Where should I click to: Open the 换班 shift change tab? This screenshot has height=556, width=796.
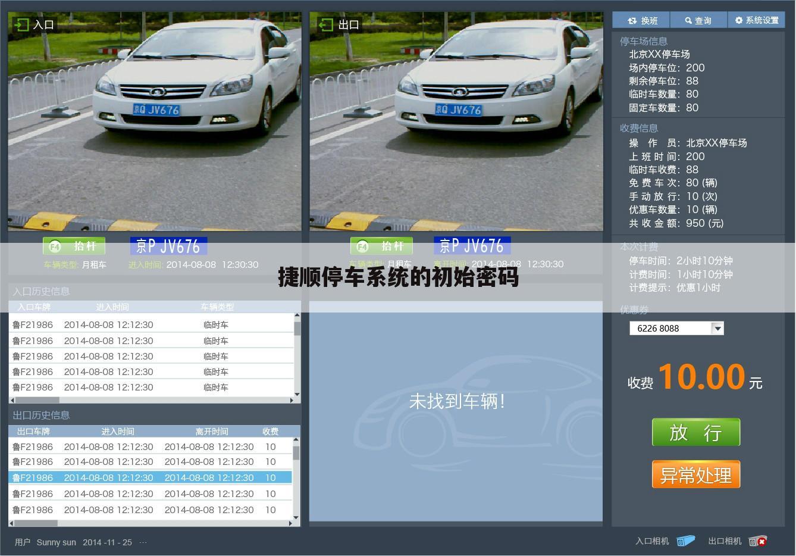coord(641,20)
